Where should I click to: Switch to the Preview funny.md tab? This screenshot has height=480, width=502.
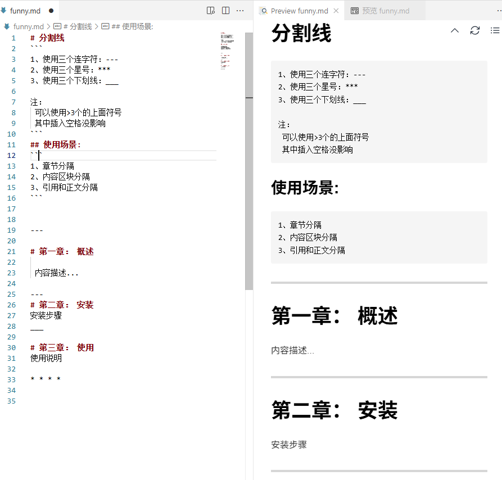click(299, 11)
